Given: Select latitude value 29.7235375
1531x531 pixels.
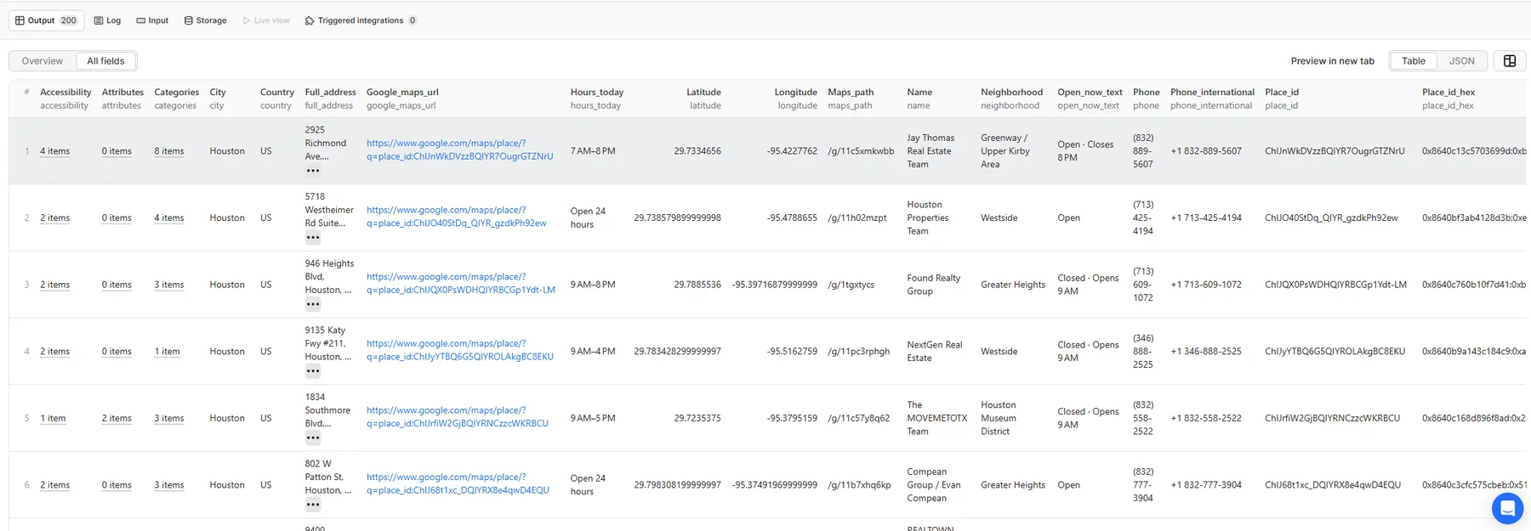Looking at the screenshot, I should pyautogui.click(x=697, y=419).
